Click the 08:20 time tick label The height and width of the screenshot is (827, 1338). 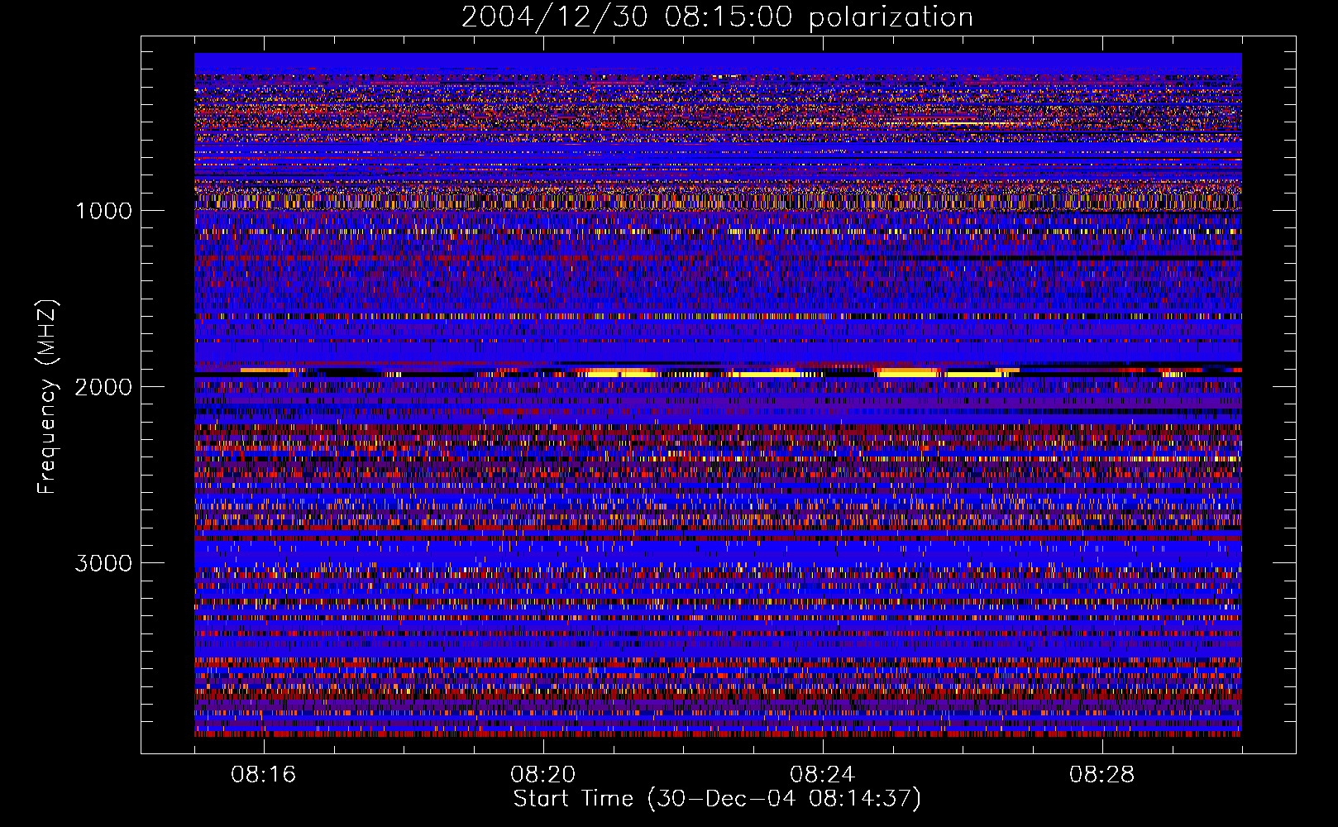543,775
